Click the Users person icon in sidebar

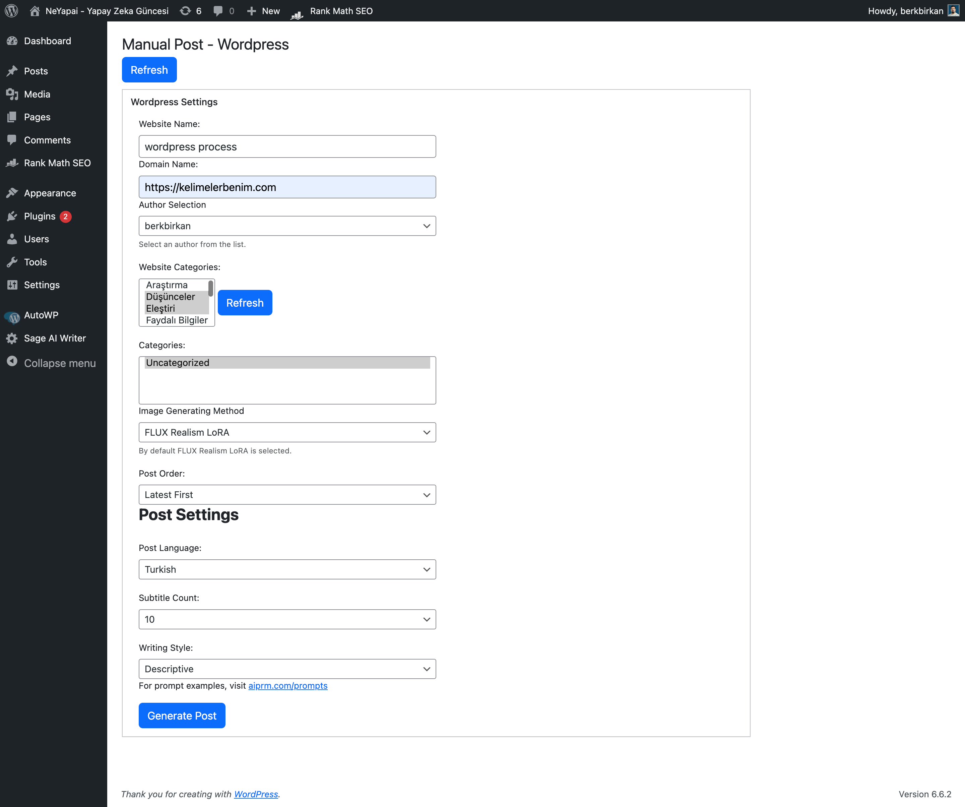pyautogui.click(x=12, y=239)
